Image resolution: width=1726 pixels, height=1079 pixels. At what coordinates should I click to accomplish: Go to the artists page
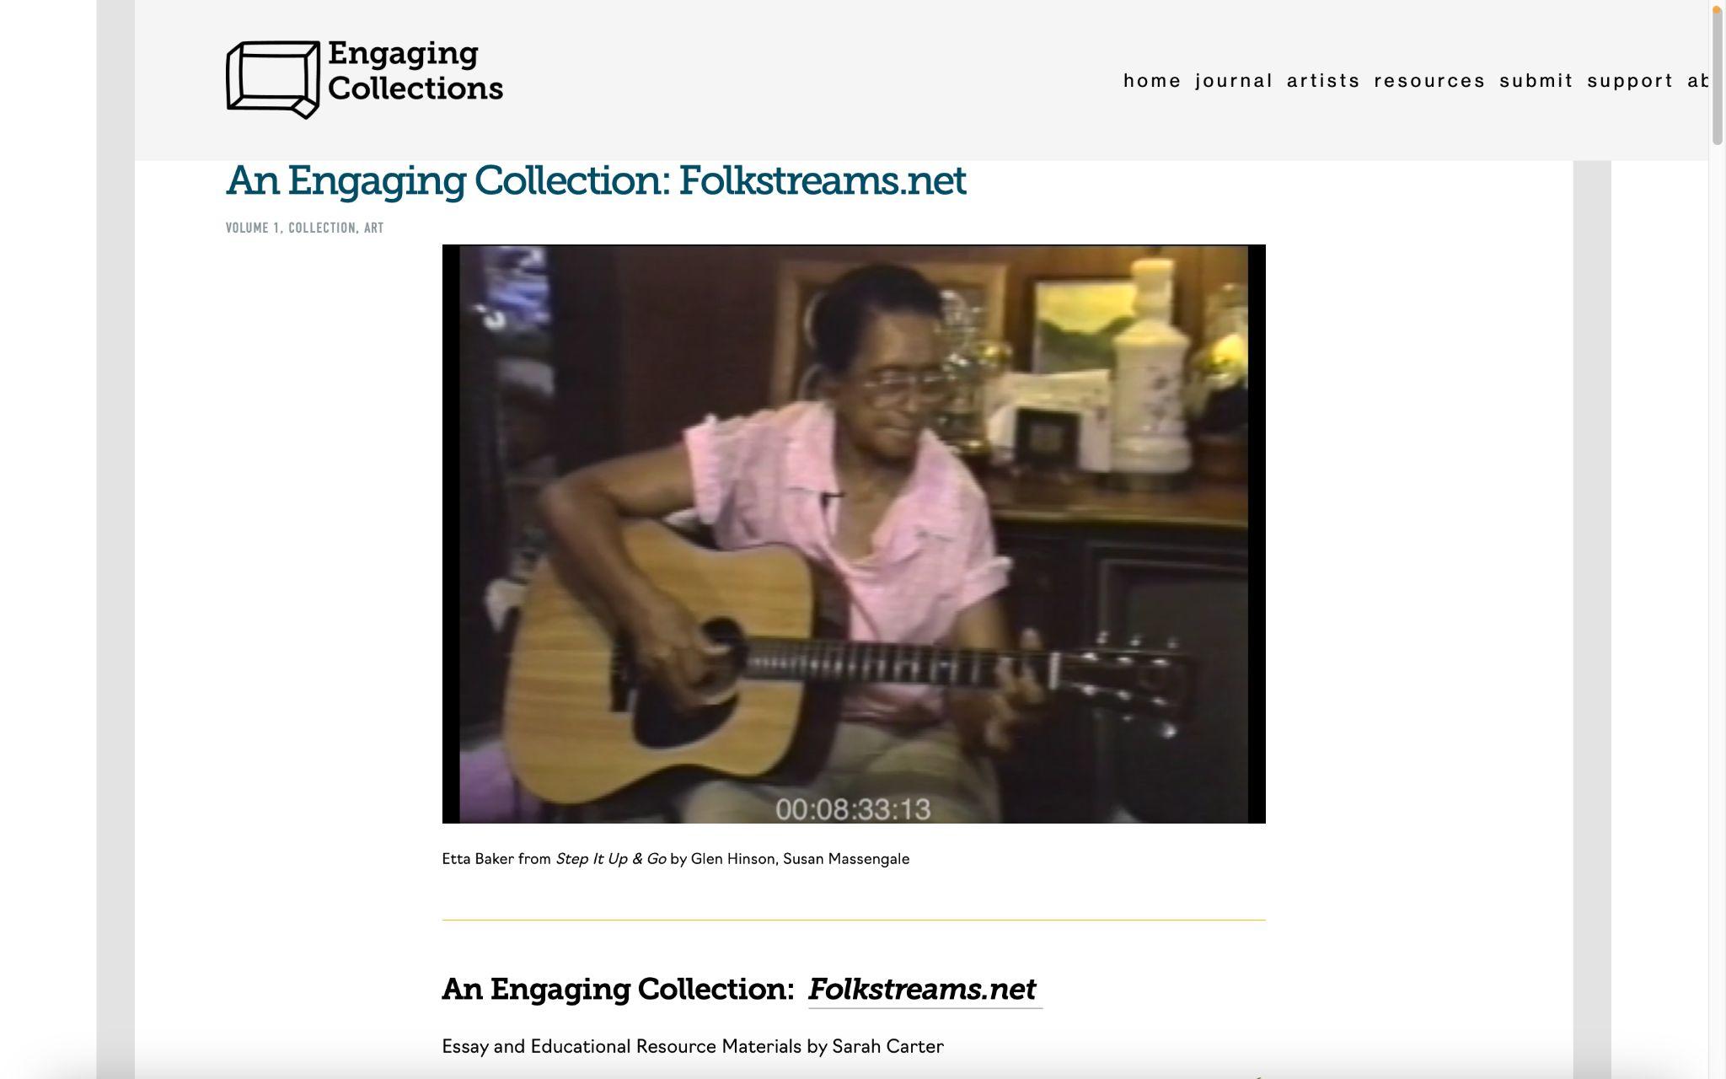tap(1323, 81)
